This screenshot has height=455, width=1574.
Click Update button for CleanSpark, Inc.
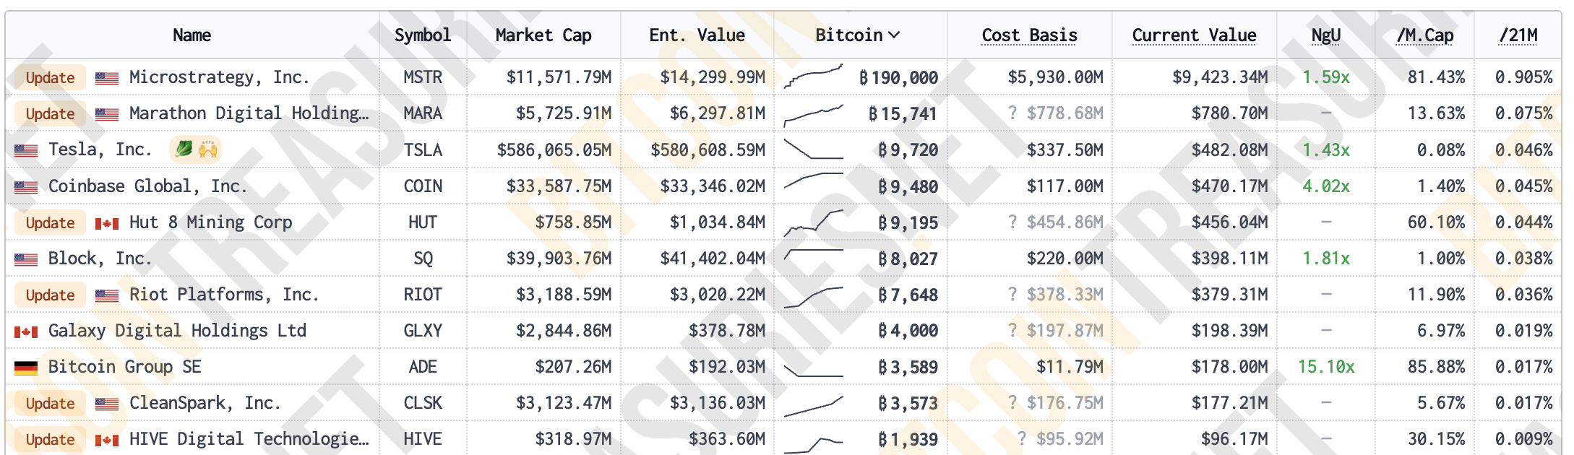(50, 404)
